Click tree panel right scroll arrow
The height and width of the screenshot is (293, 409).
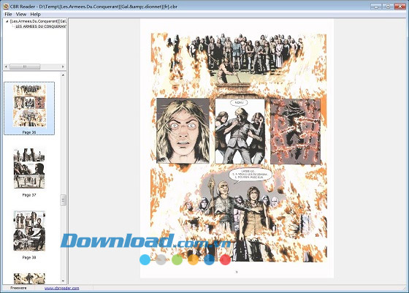[63, 66]
